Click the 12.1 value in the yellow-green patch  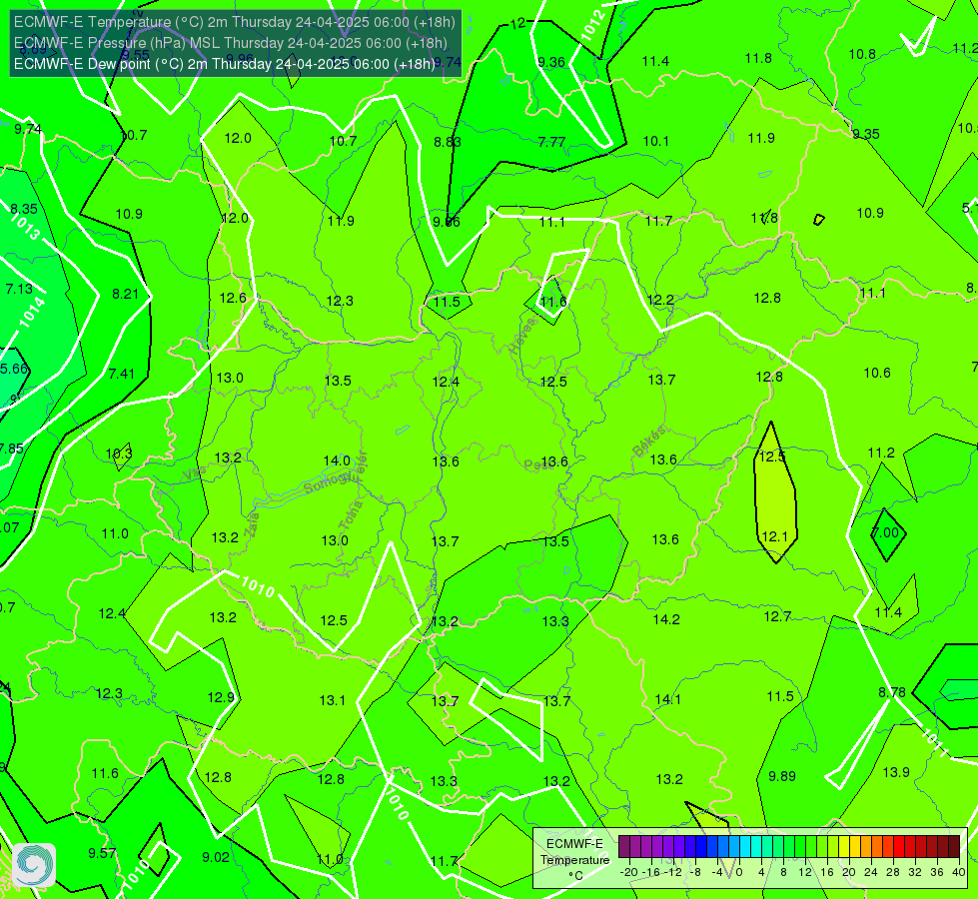[774, 536]
